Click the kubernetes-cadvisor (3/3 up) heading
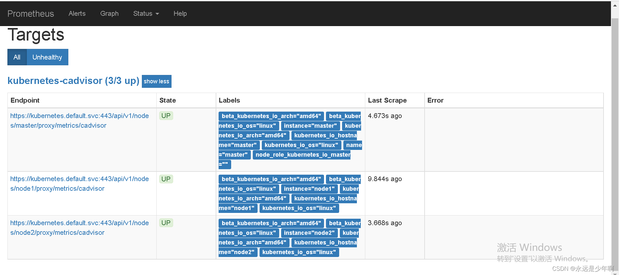The image size is (619, 275). [x=74, y=80]
